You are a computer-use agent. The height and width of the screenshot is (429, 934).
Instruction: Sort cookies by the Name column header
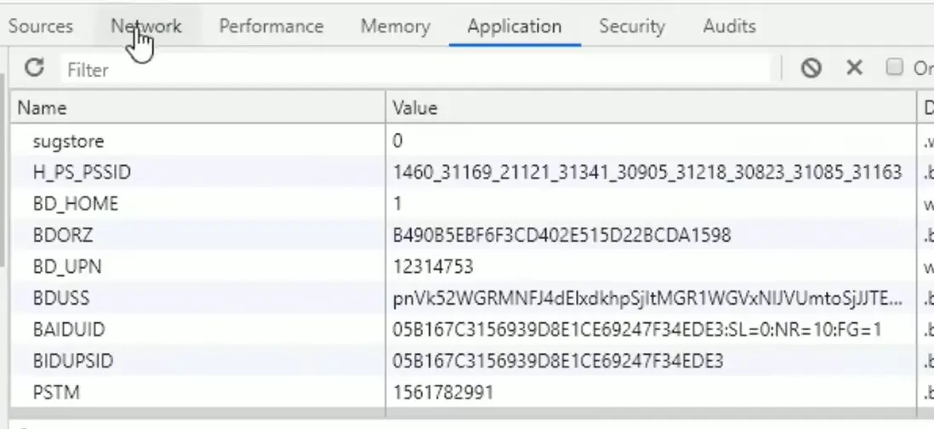point(197,108)
